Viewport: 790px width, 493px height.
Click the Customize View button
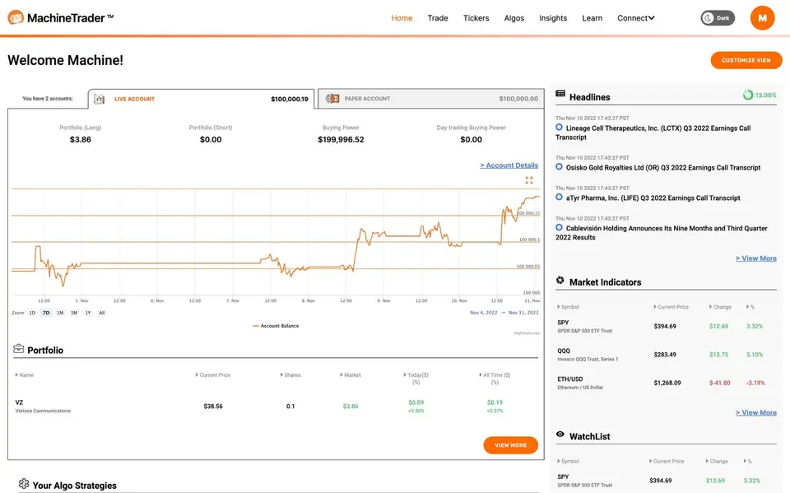746,60
